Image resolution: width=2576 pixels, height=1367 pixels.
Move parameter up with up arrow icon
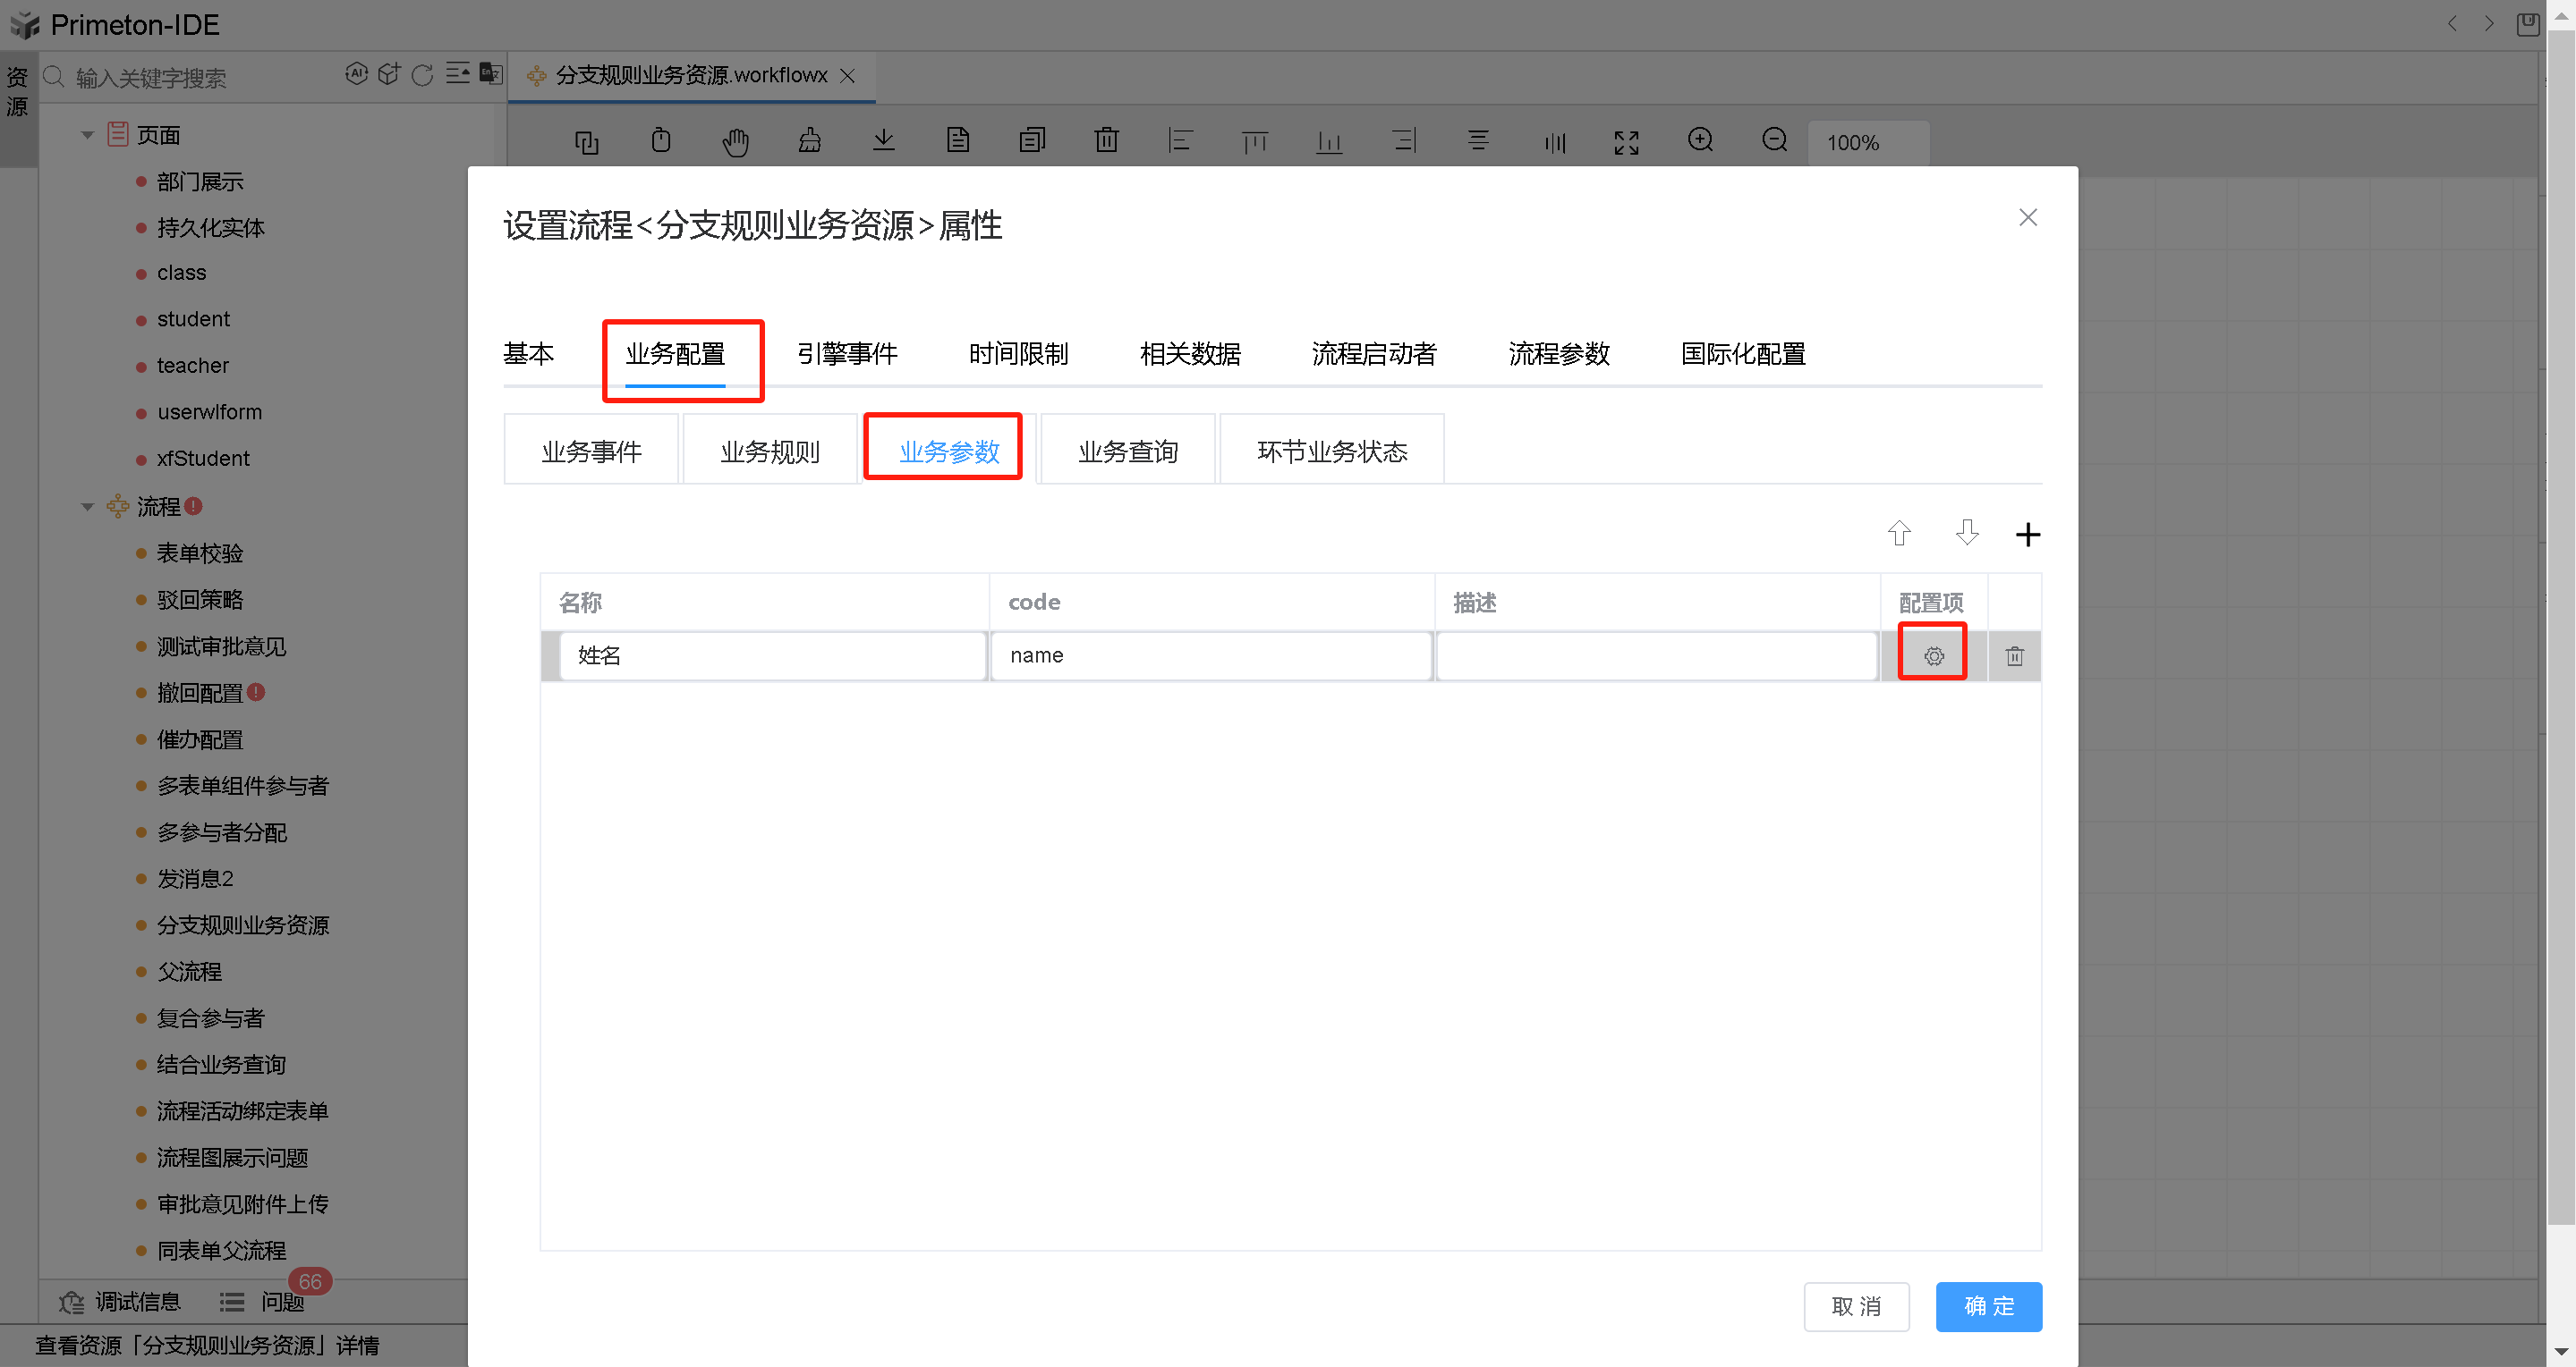[1899, 534]
